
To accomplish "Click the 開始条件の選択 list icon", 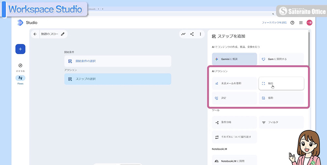I will (70, 61).
